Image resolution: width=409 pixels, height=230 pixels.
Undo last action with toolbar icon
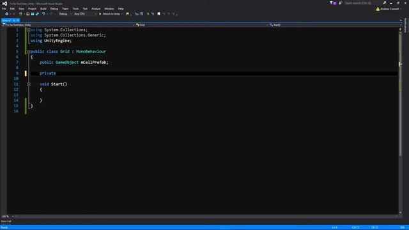tap(43, 14)
